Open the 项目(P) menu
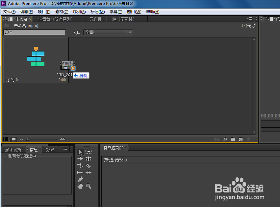The height and width of the screenshot is (207, 280). point(44,12)
